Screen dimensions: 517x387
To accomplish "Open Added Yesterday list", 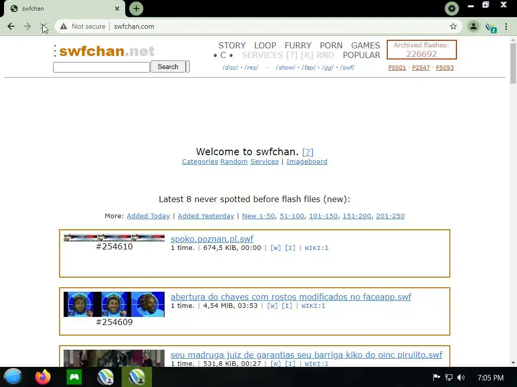I will point(206,216).
